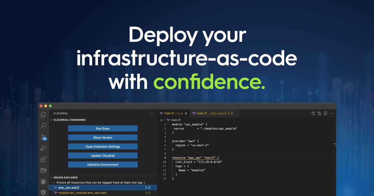Open More Actions menu in the editor toolbar
This screenshot has height=196, width=374.
coord(331,113)
